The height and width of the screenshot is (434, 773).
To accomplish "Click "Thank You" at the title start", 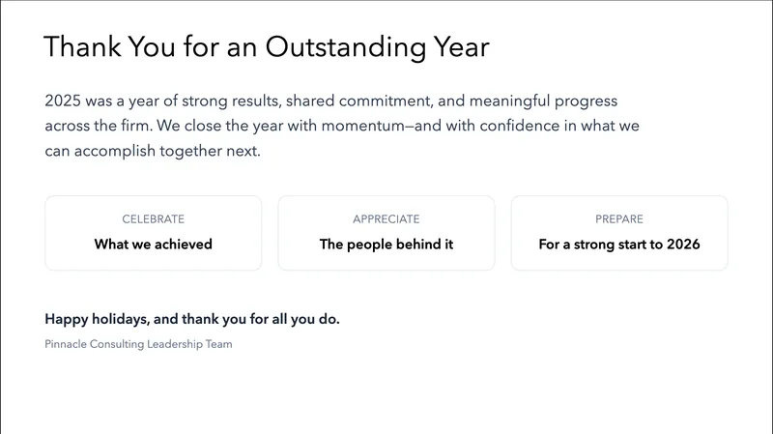I will [95, 46].
